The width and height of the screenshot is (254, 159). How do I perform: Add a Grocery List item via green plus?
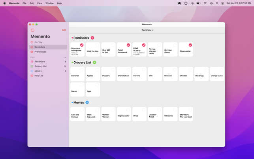[94, 62]
